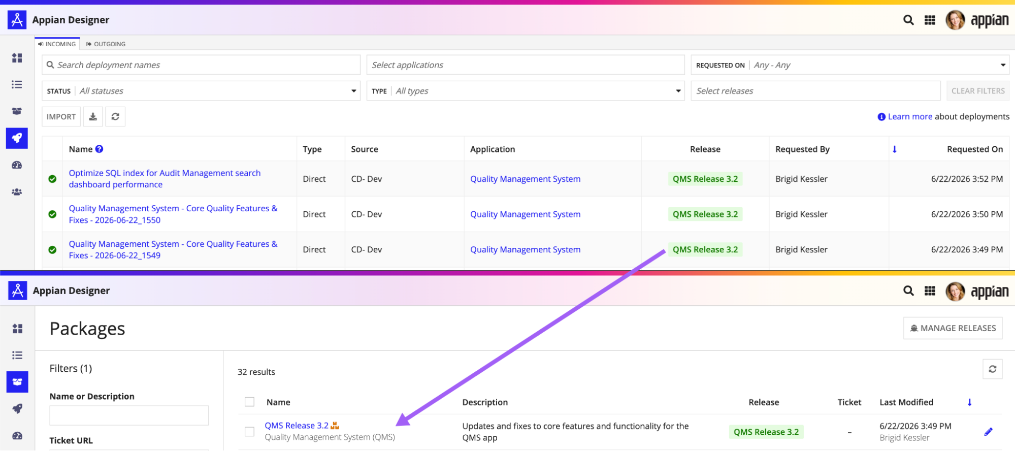Image resolution: width=1015 pixels, height=451 pixels.
Task: Open the rocket Deploy icon in the deployments sidebar
Action: tap(17, 138)
